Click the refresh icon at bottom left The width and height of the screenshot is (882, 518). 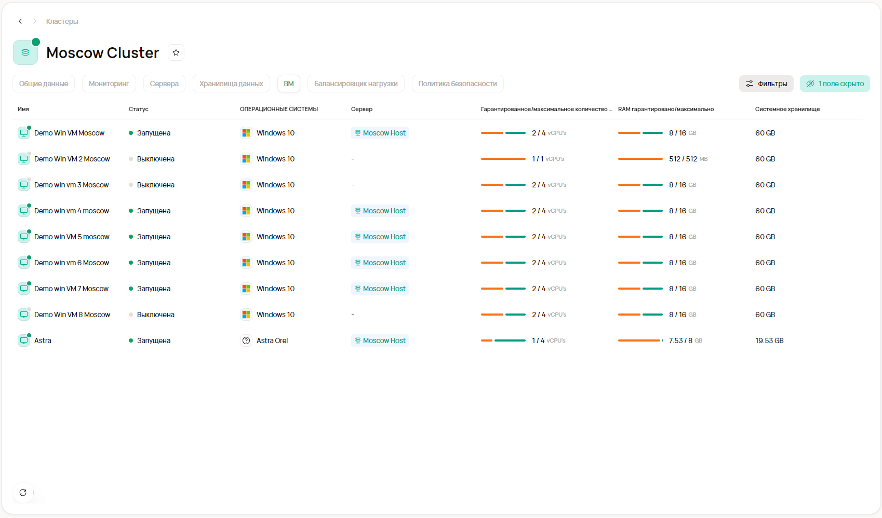[23, 493]
